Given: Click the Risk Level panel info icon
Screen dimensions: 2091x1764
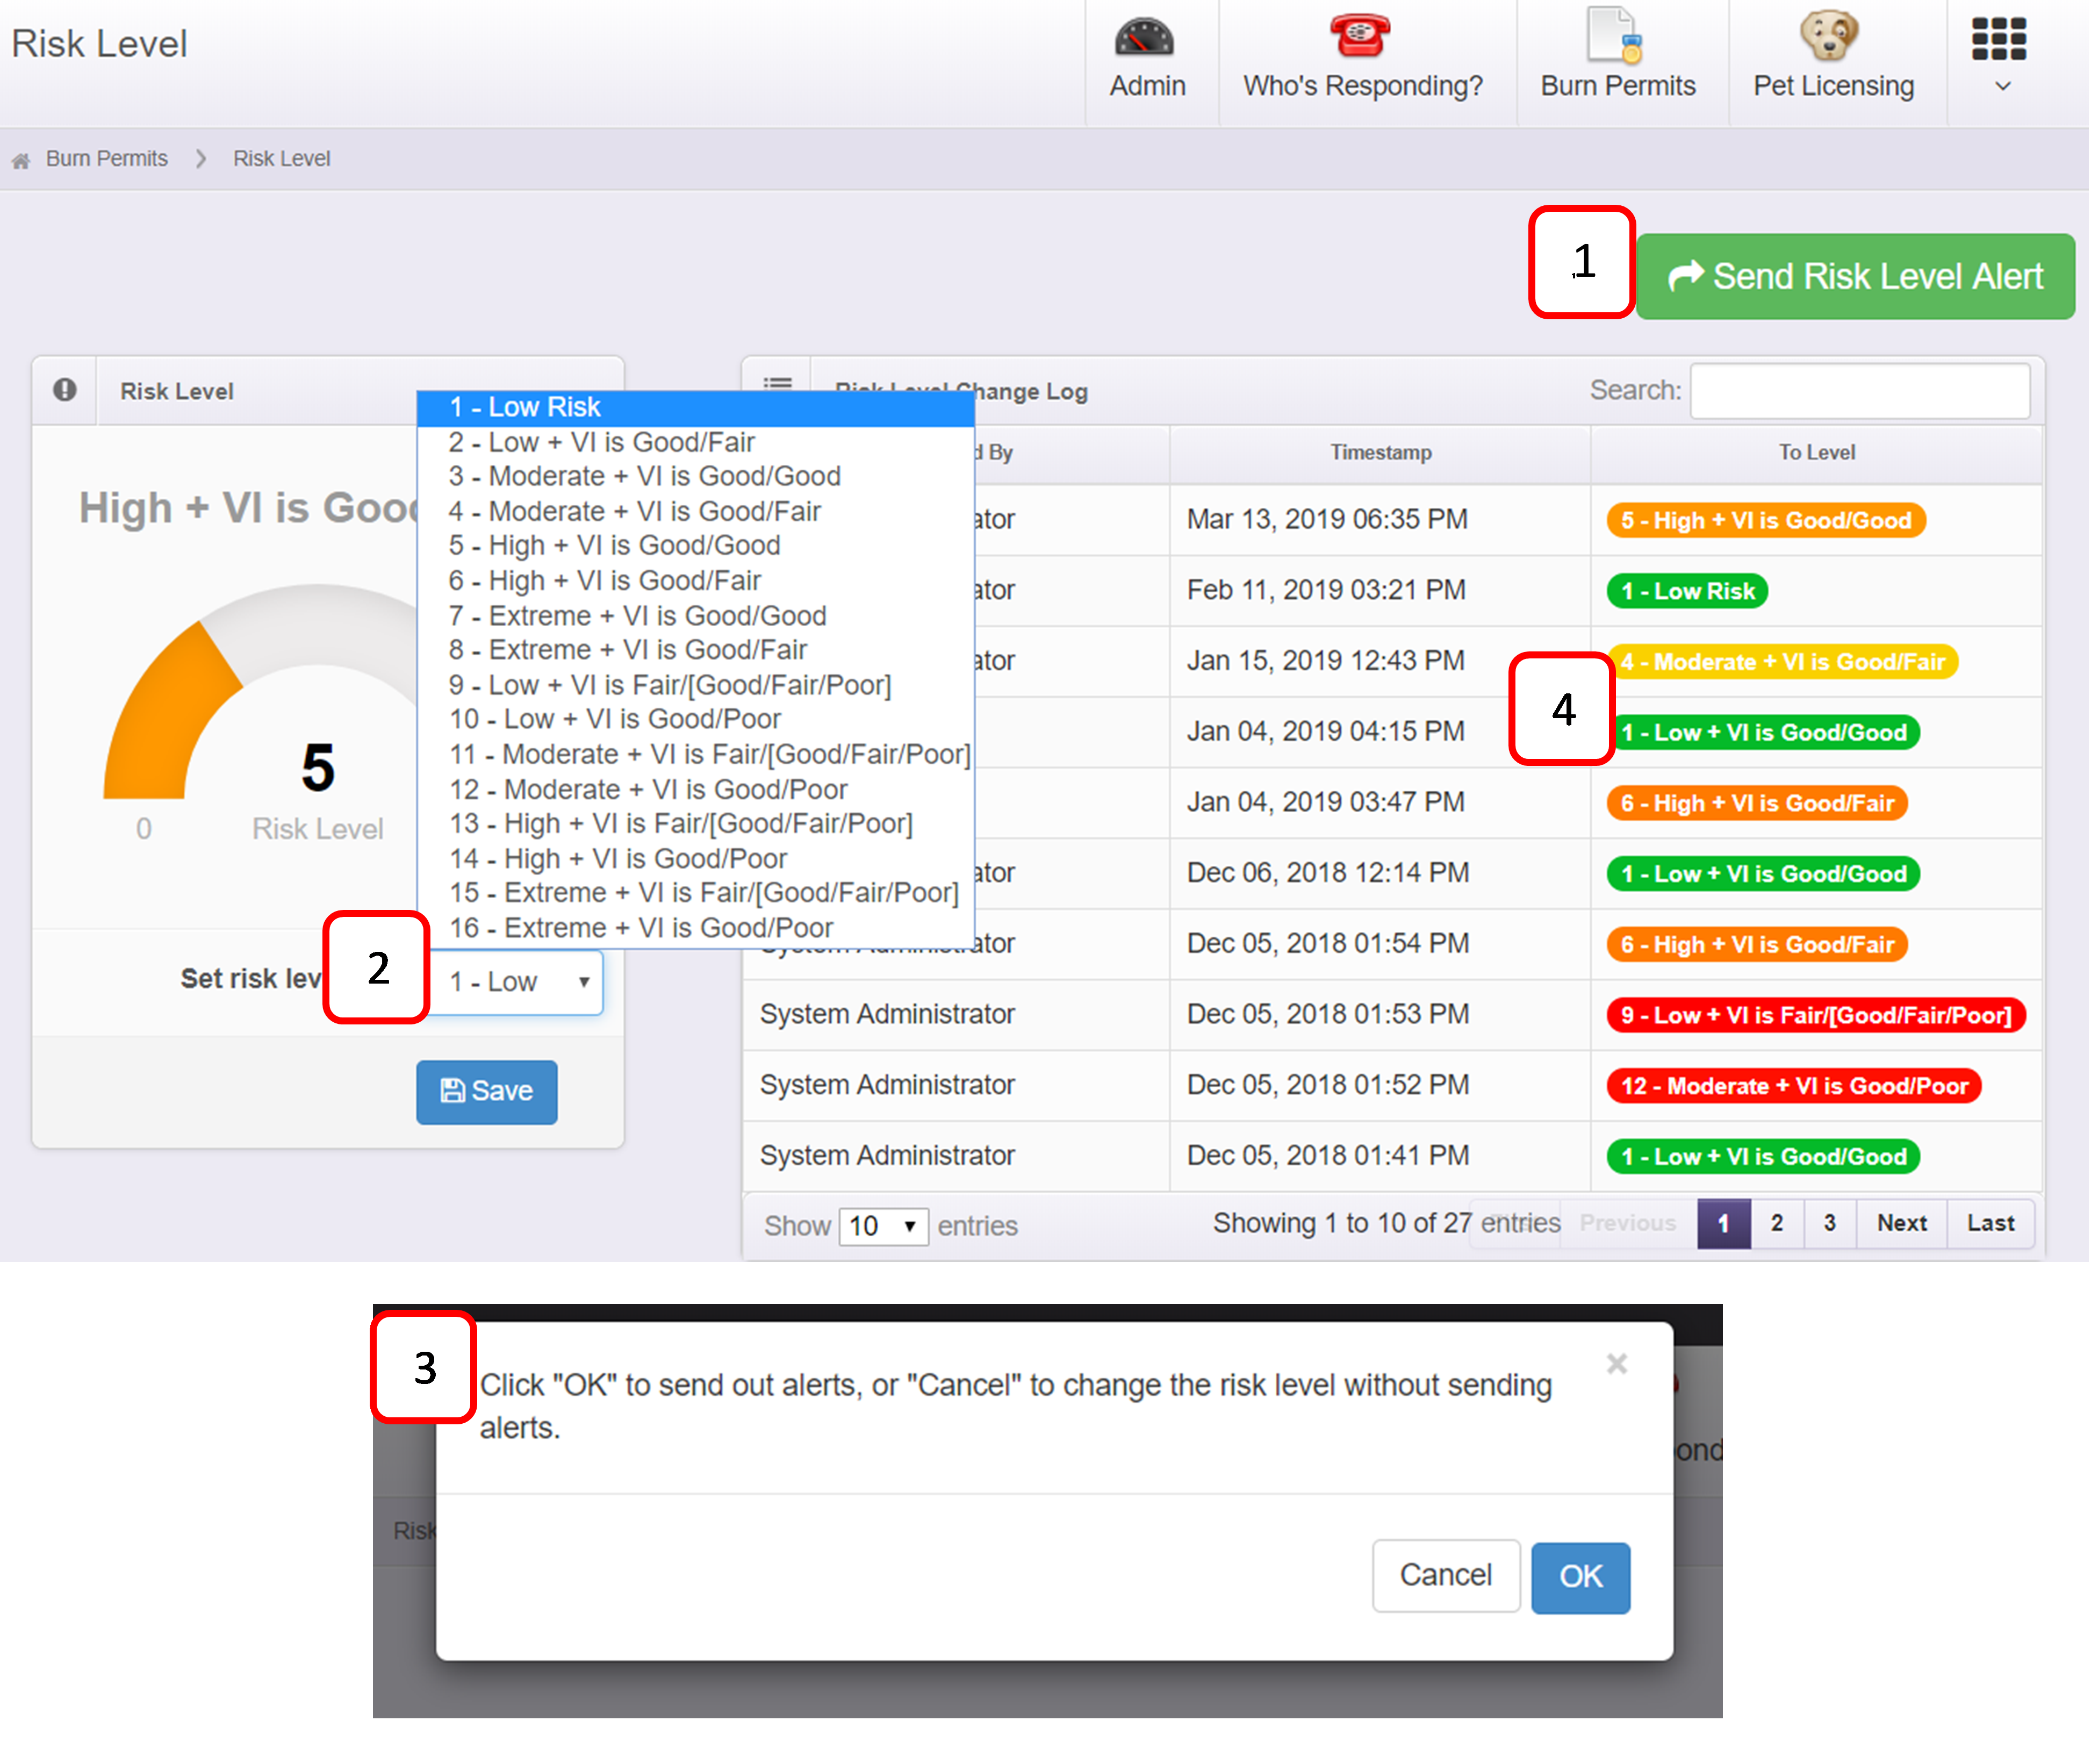Looking at the screenshot, I should 65,391.
